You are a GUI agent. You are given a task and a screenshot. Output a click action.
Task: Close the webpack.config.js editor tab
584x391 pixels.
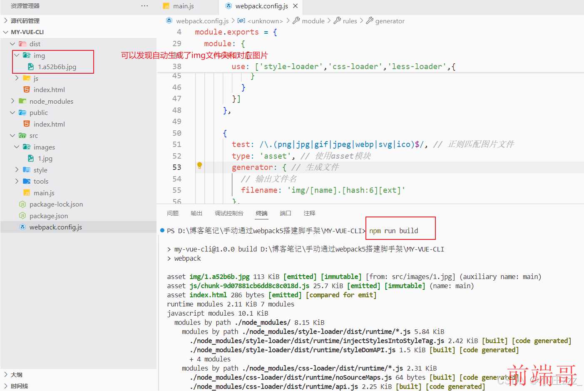(x=295, y=6)
